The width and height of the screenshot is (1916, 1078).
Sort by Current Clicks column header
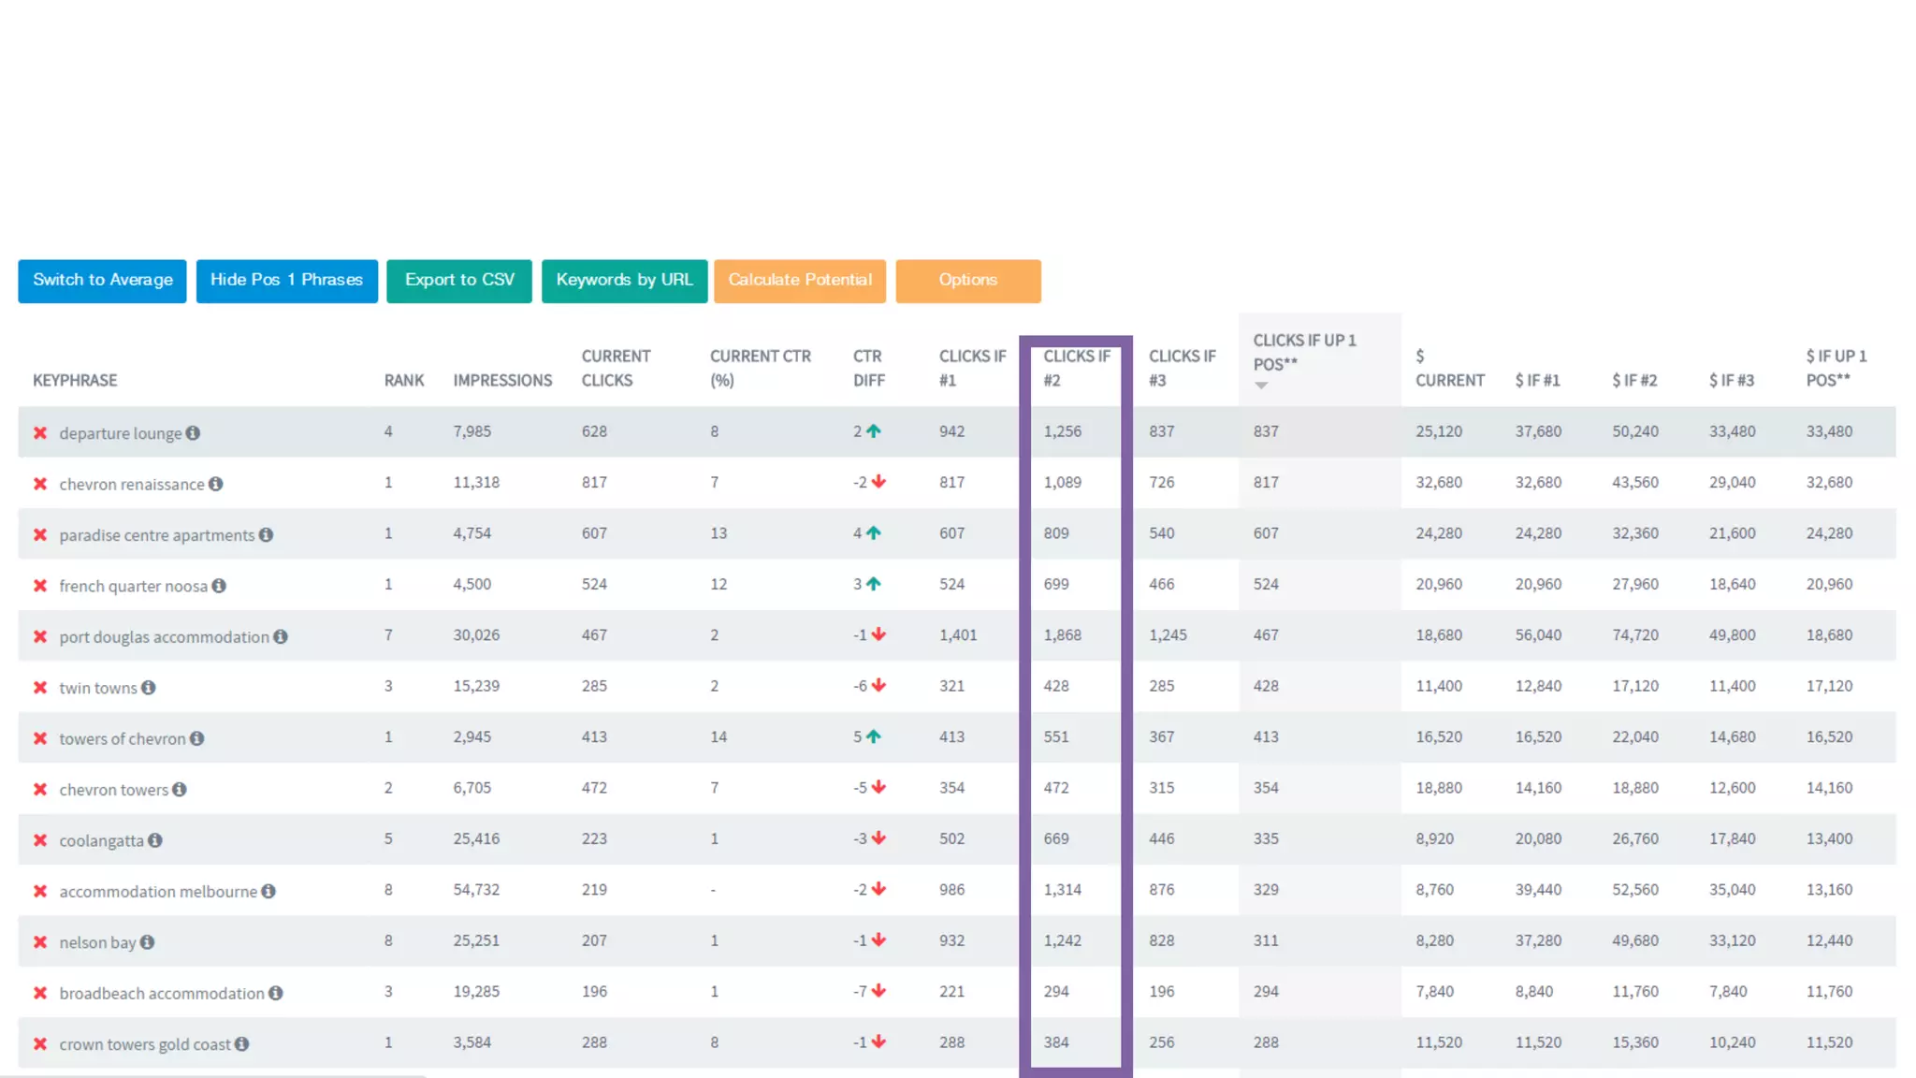click(x=615, y=369)
